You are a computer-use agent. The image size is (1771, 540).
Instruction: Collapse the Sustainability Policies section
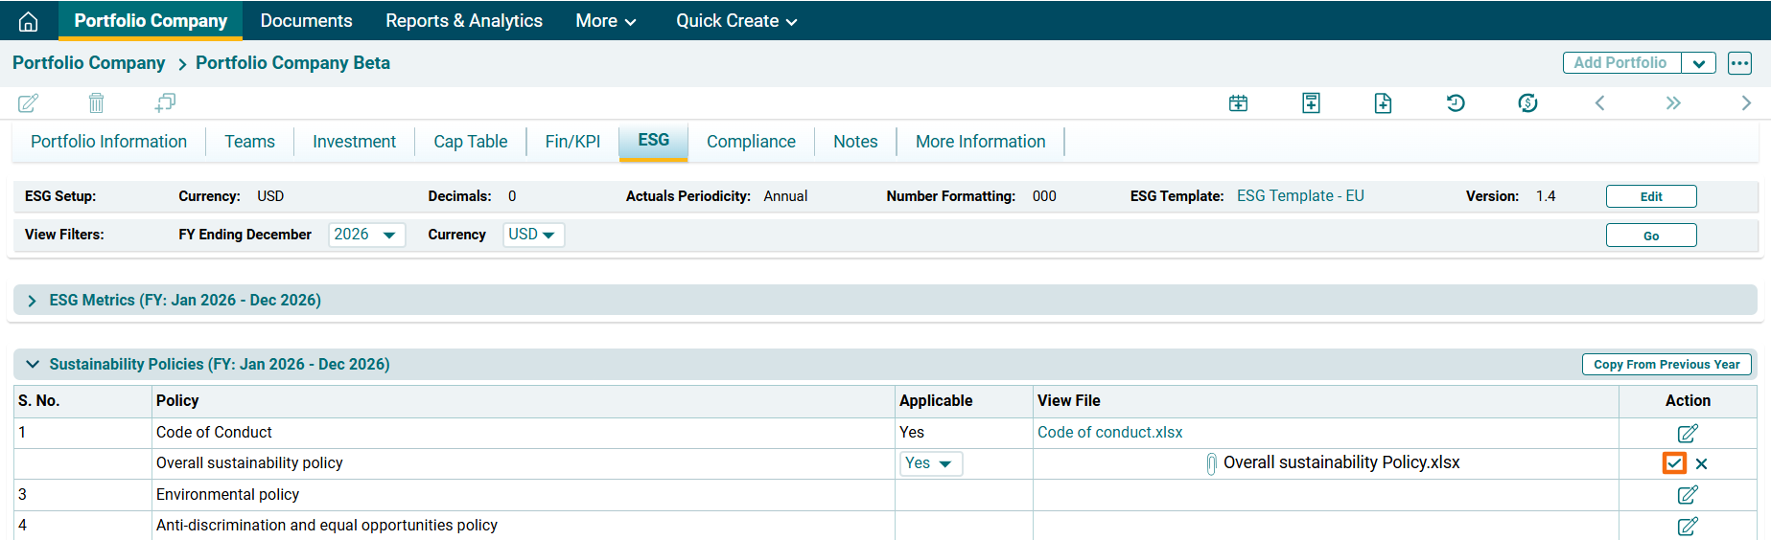(33, 365)
